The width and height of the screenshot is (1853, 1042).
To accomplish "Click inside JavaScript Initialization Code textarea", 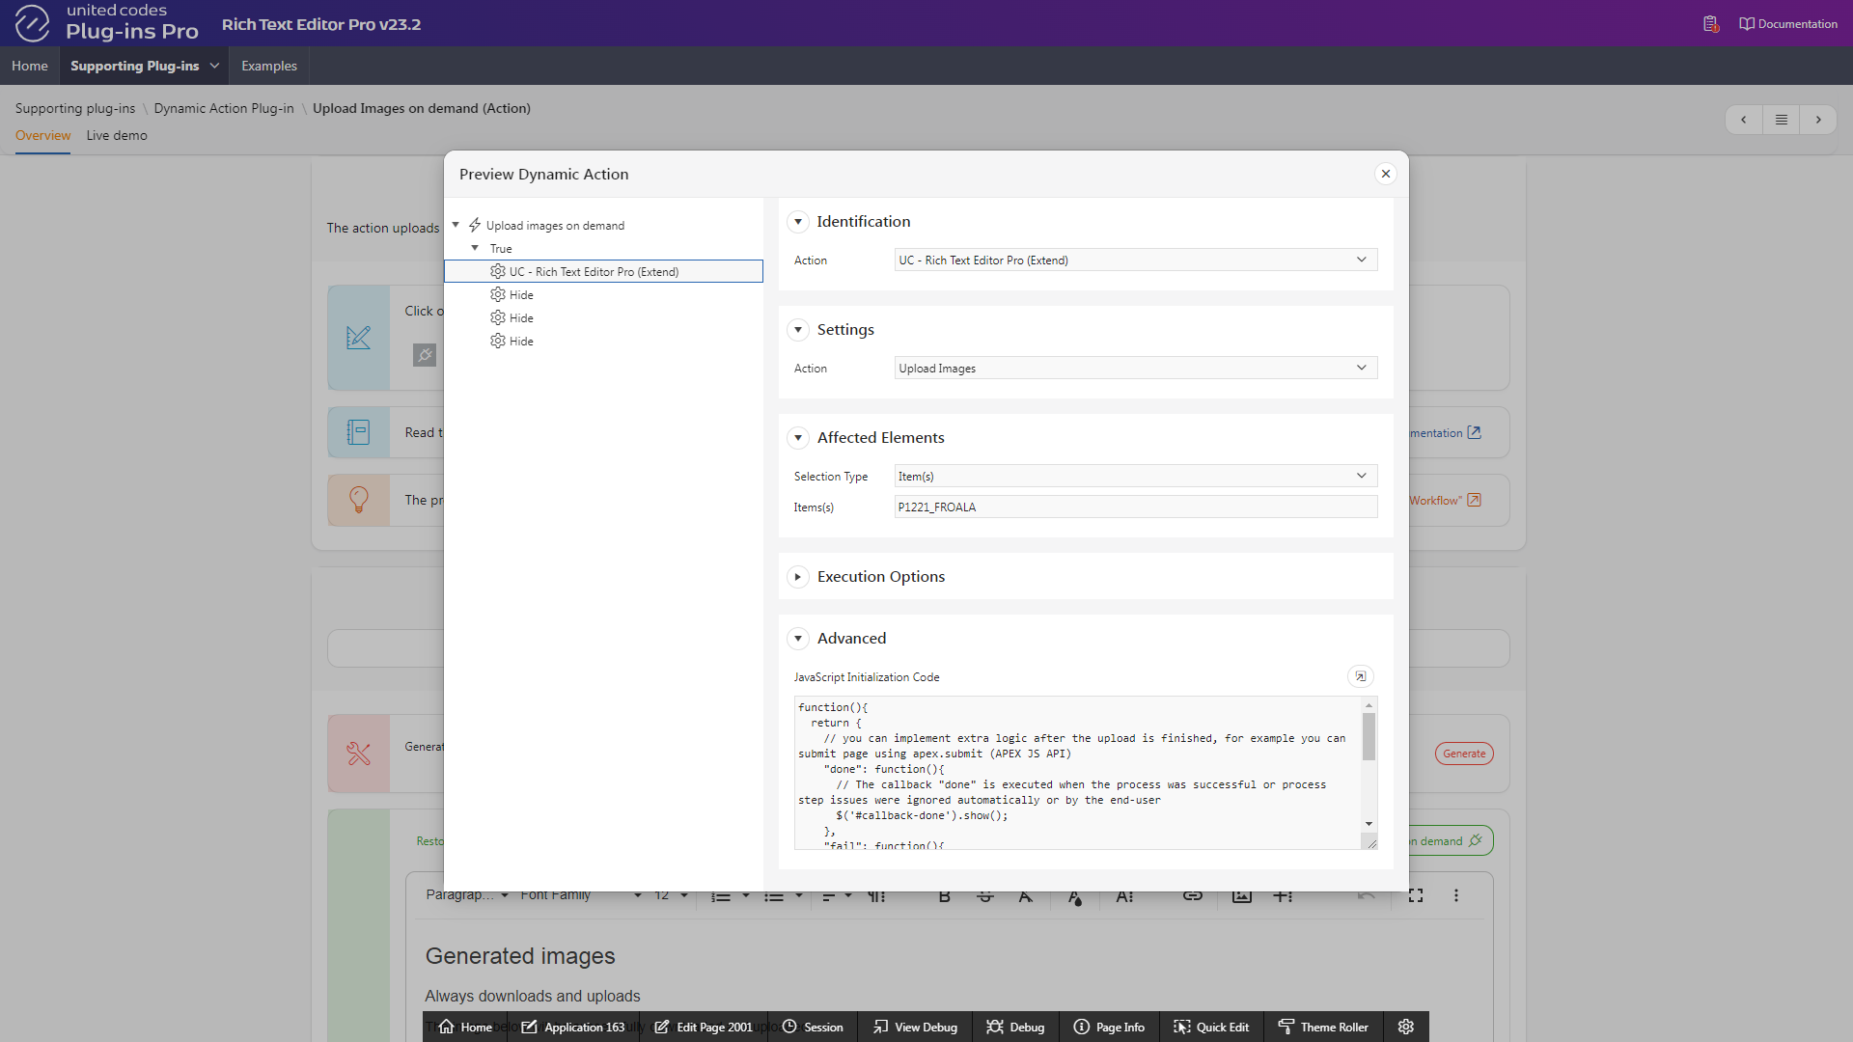I will [x=1078, y=773].
